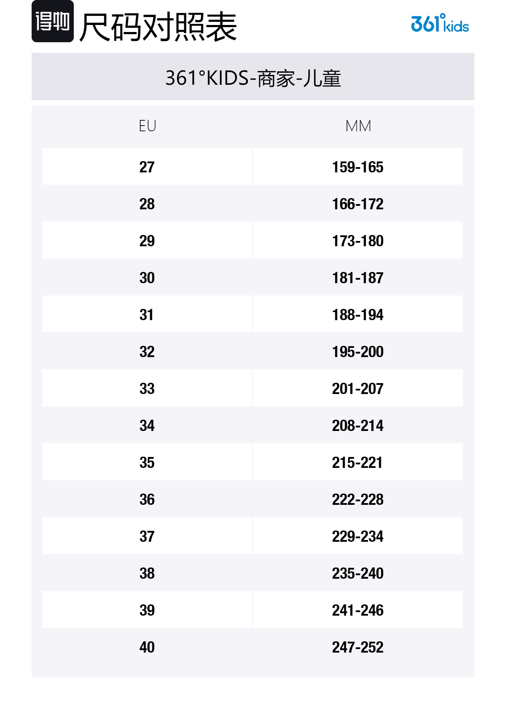506x705 pixels.
Task: Select EU size 31 row label
Action: 147,315
